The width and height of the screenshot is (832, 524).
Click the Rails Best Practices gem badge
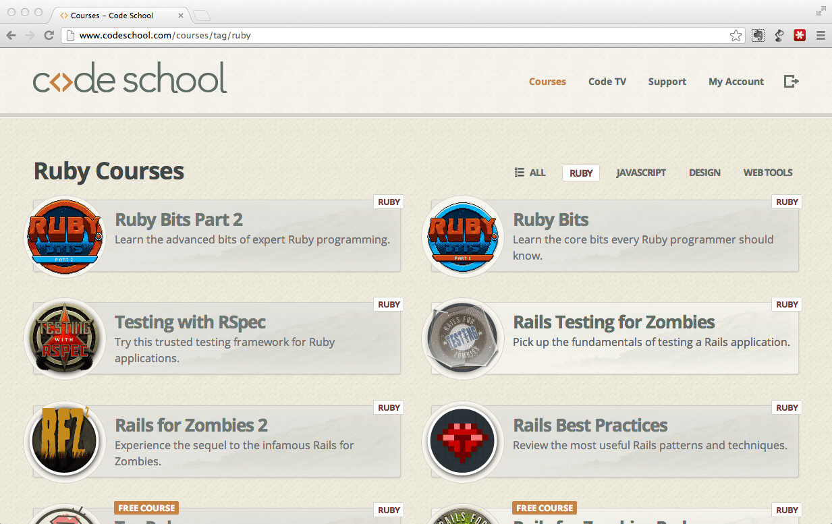[x=463, y=442]
